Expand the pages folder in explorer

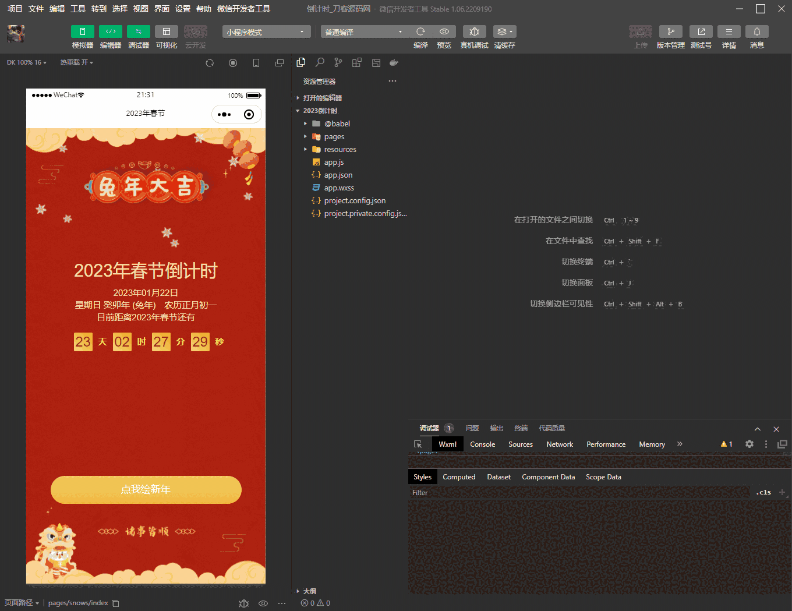tap(334, 136)
